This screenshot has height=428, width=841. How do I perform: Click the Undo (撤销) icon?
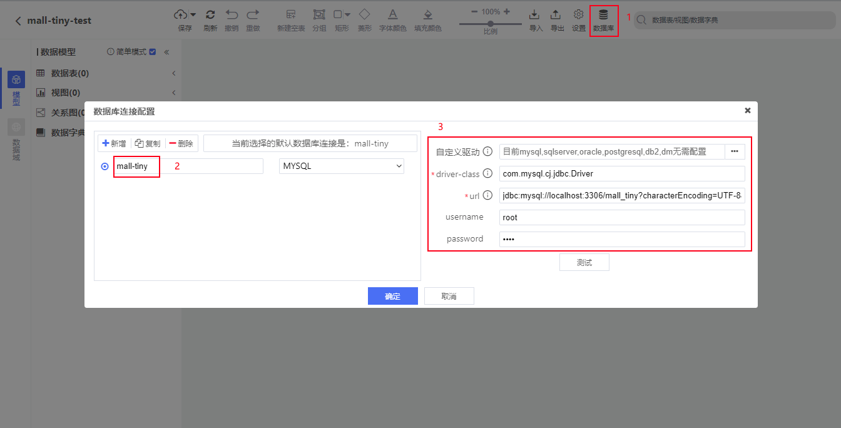point(232,14)
